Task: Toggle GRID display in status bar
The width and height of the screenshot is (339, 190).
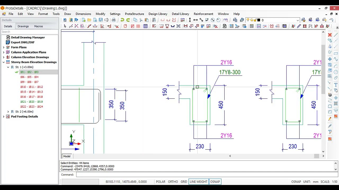Action: (184, 182)
